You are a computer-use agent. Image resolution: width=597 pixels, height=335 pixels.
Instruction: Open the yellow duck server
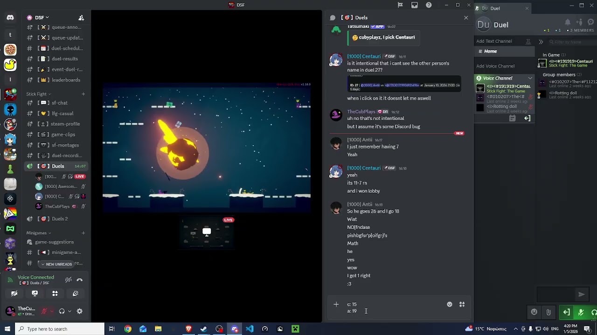tap(10, 65)
